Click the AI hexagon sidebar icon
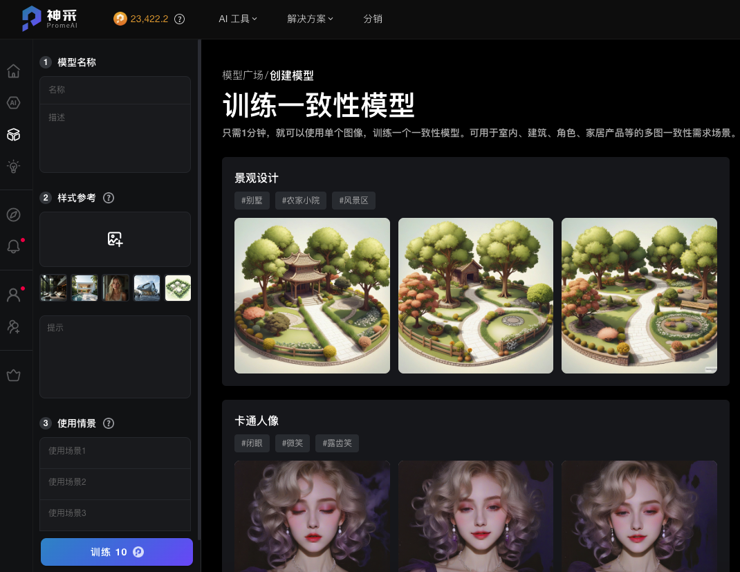The width and height of the screenshot is (740, 572). 13,103
